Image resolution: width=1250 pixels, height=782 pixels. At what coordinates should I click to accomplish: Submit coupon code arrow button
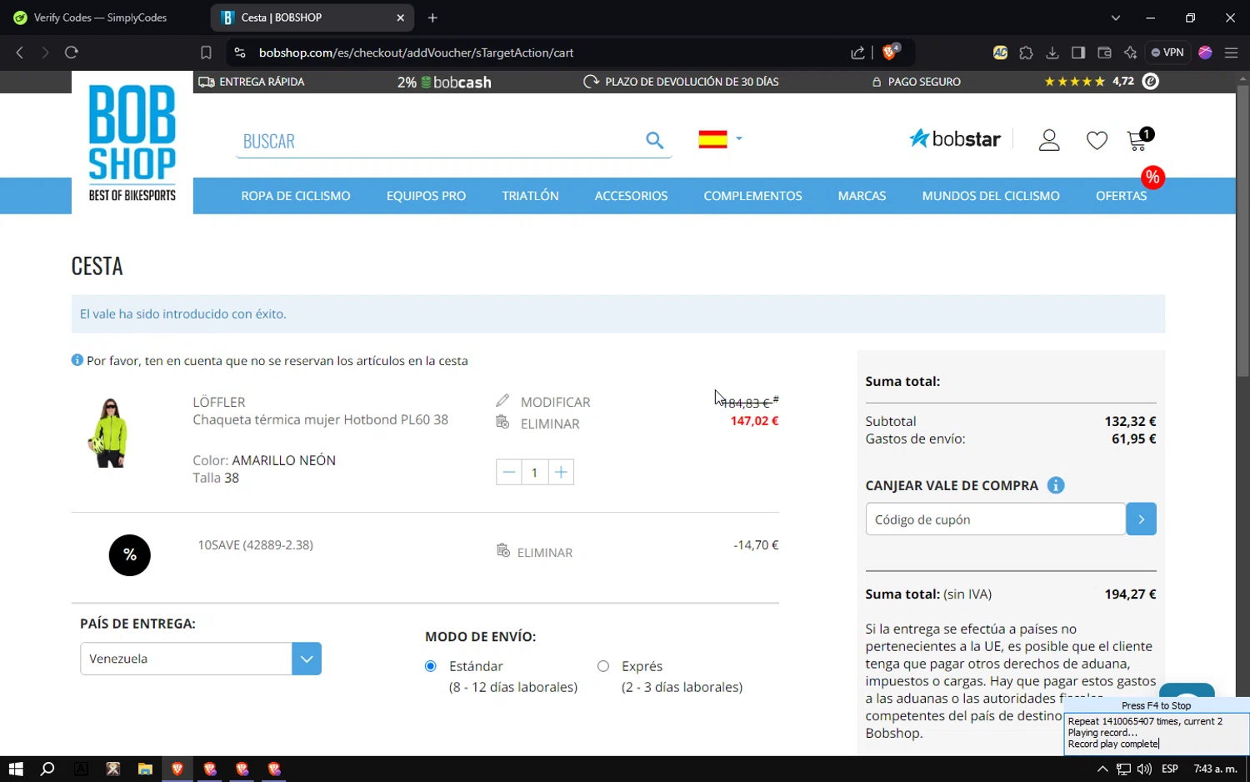point(1141,519)
